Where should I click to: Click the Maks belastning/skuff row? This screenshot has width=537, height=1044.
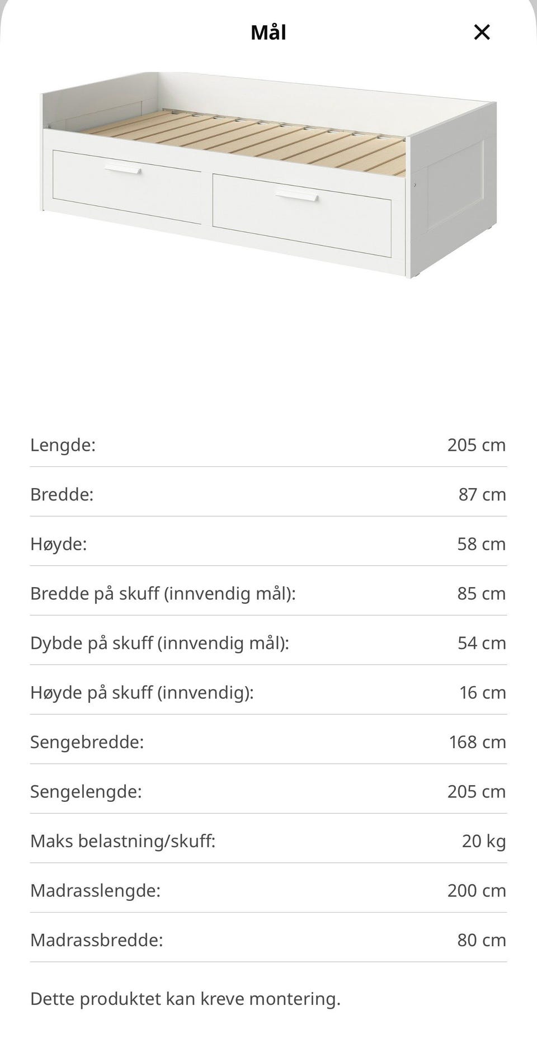268,841
